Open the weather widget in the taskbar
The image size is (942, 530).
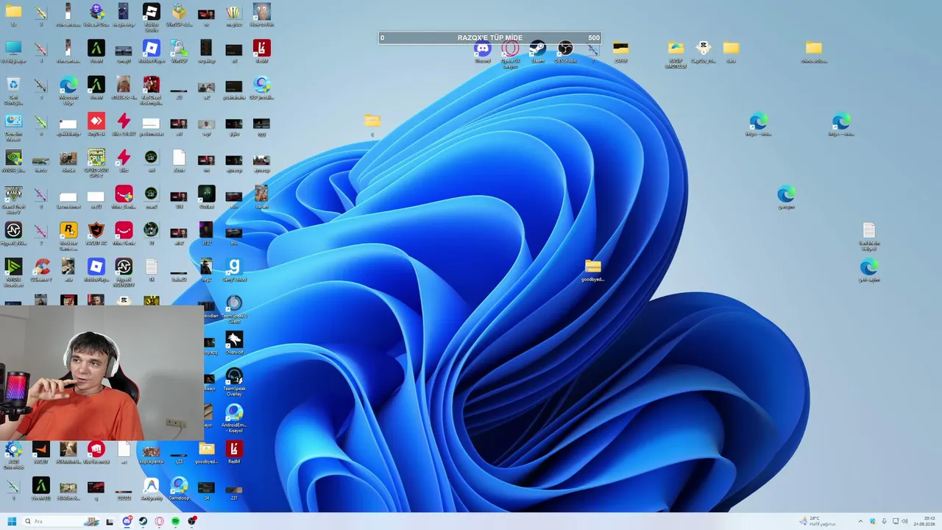point(817,521)
